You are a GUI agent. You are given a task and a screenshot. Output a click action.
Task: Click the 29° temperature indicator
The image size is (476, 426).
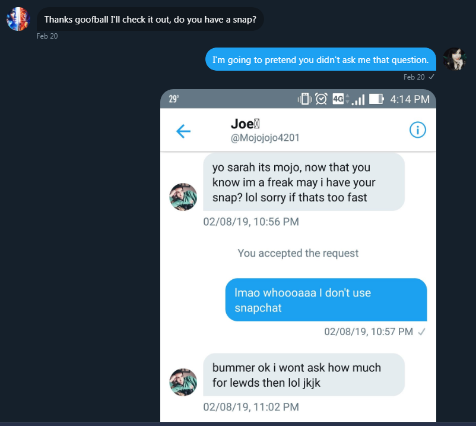point(174,99)
